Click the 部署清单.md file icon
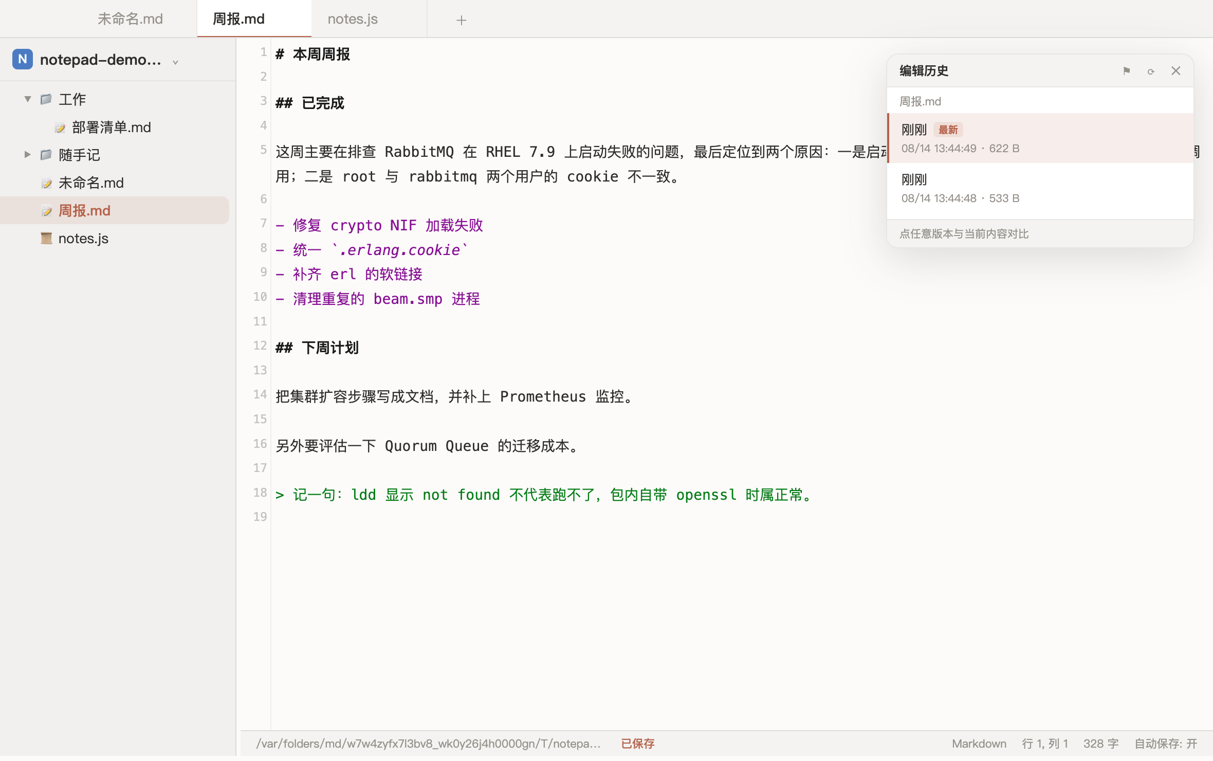This screenshot has width=1213, height=761. 60,127
